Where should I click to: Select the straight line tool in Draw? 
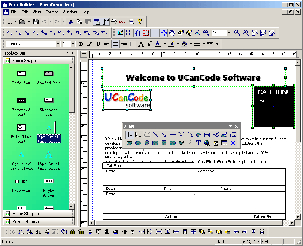[155, 135]
